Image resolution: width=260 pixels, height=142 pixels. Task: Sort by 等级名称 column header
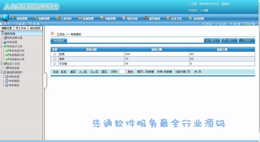coord(91,50)
